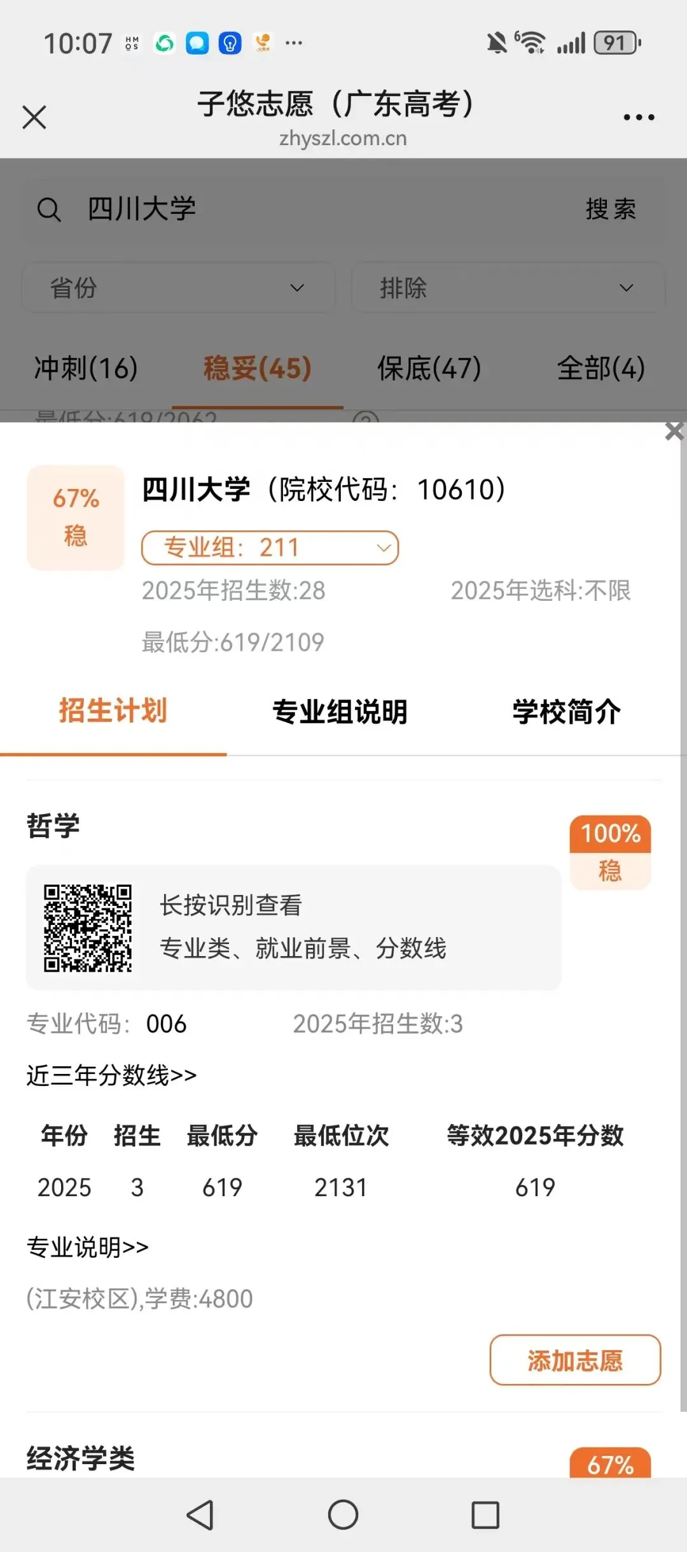Click the 搜索 search button
The width and height of the screenshot is (687, 1552).
click(611, 209)
